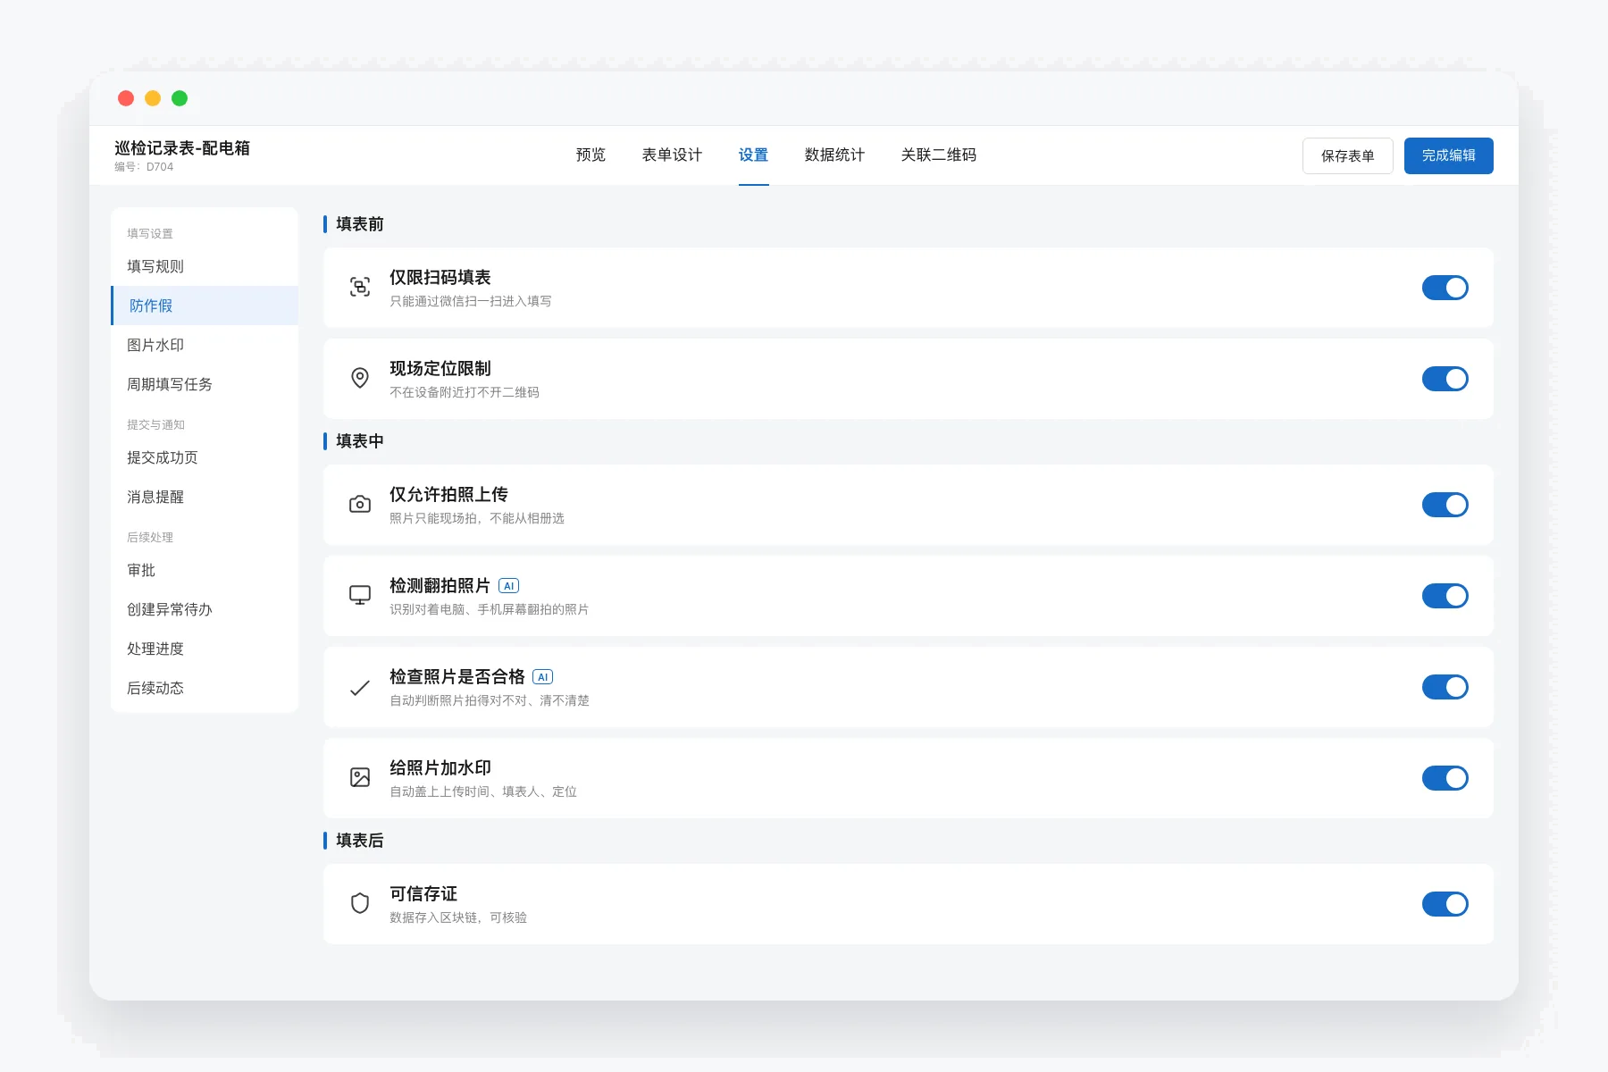Go to 周期填写任务 in sidebar
Image resolution: width=1608 pixels, height=1072 pixels.
tap(205, 384)
